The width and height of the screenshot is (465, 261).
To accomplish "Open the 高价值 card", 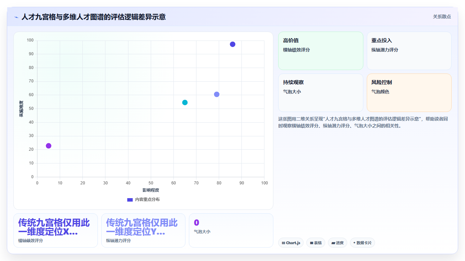I will (x=320, y=51).
